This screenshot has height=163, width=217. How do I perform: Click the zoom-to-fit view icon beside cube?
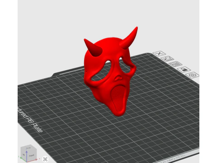pos(45,159)
